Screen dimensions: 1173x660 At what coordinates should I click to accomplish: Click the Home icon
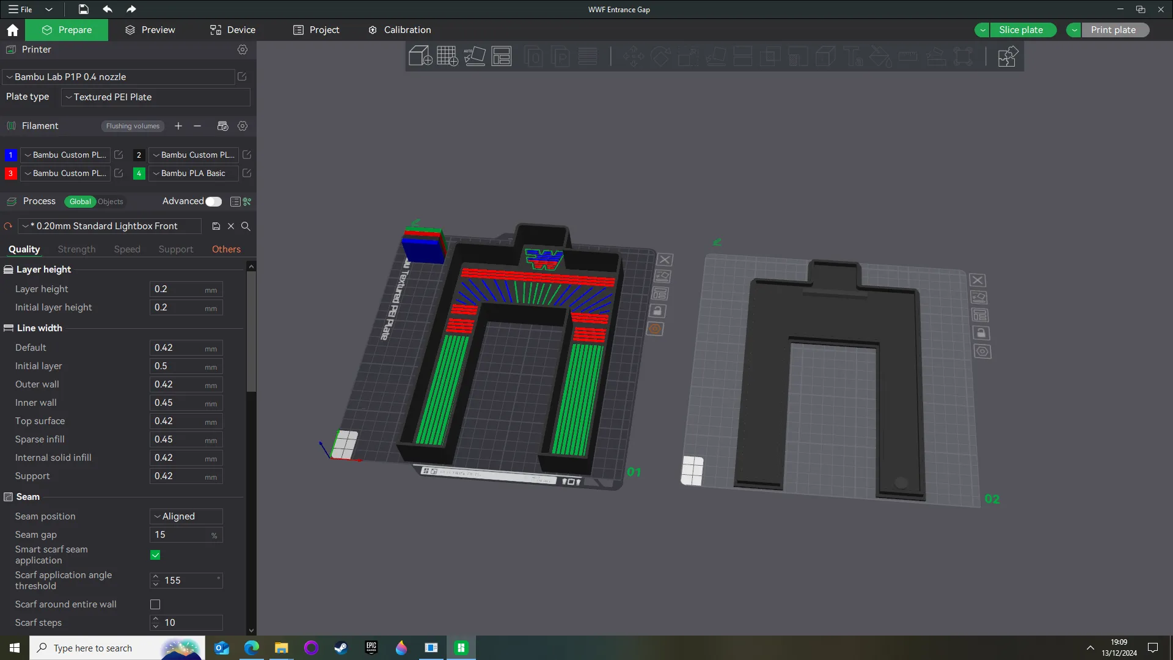12,30
